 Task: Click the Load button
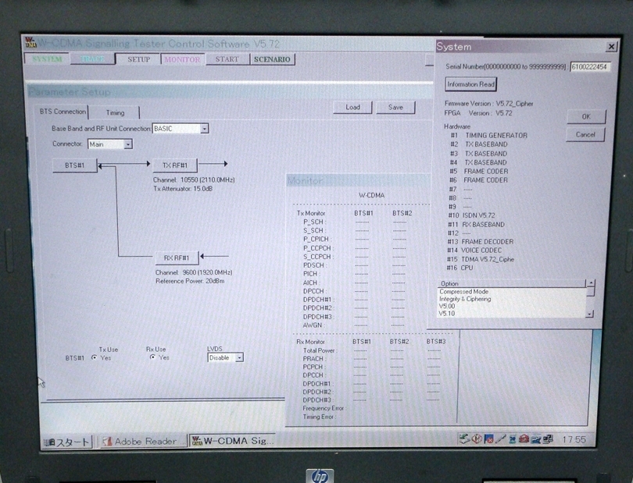352,107
